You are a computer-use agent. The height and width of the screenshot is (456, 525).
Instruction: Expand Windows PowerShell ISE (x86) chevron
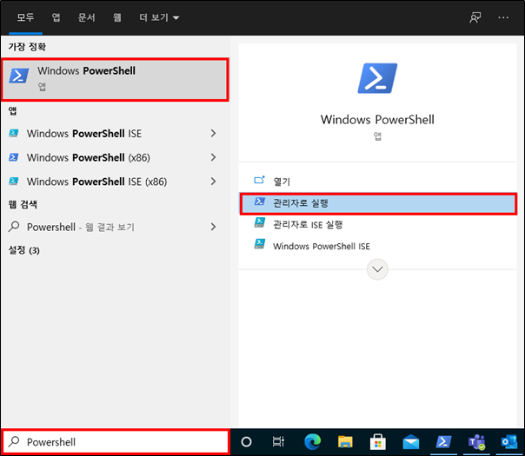[213, 182]
